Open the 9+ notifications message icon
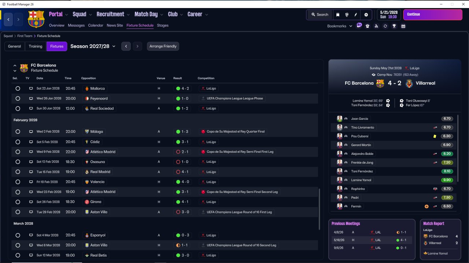The image size is (469, 263). pos(359,26)
